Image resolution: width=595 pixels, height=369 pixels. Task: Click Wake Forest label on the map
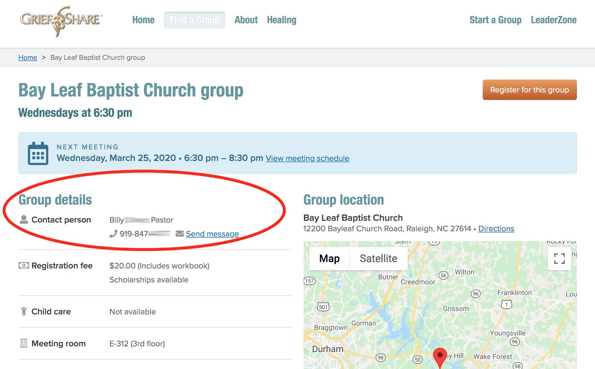(x=493, y=356)
